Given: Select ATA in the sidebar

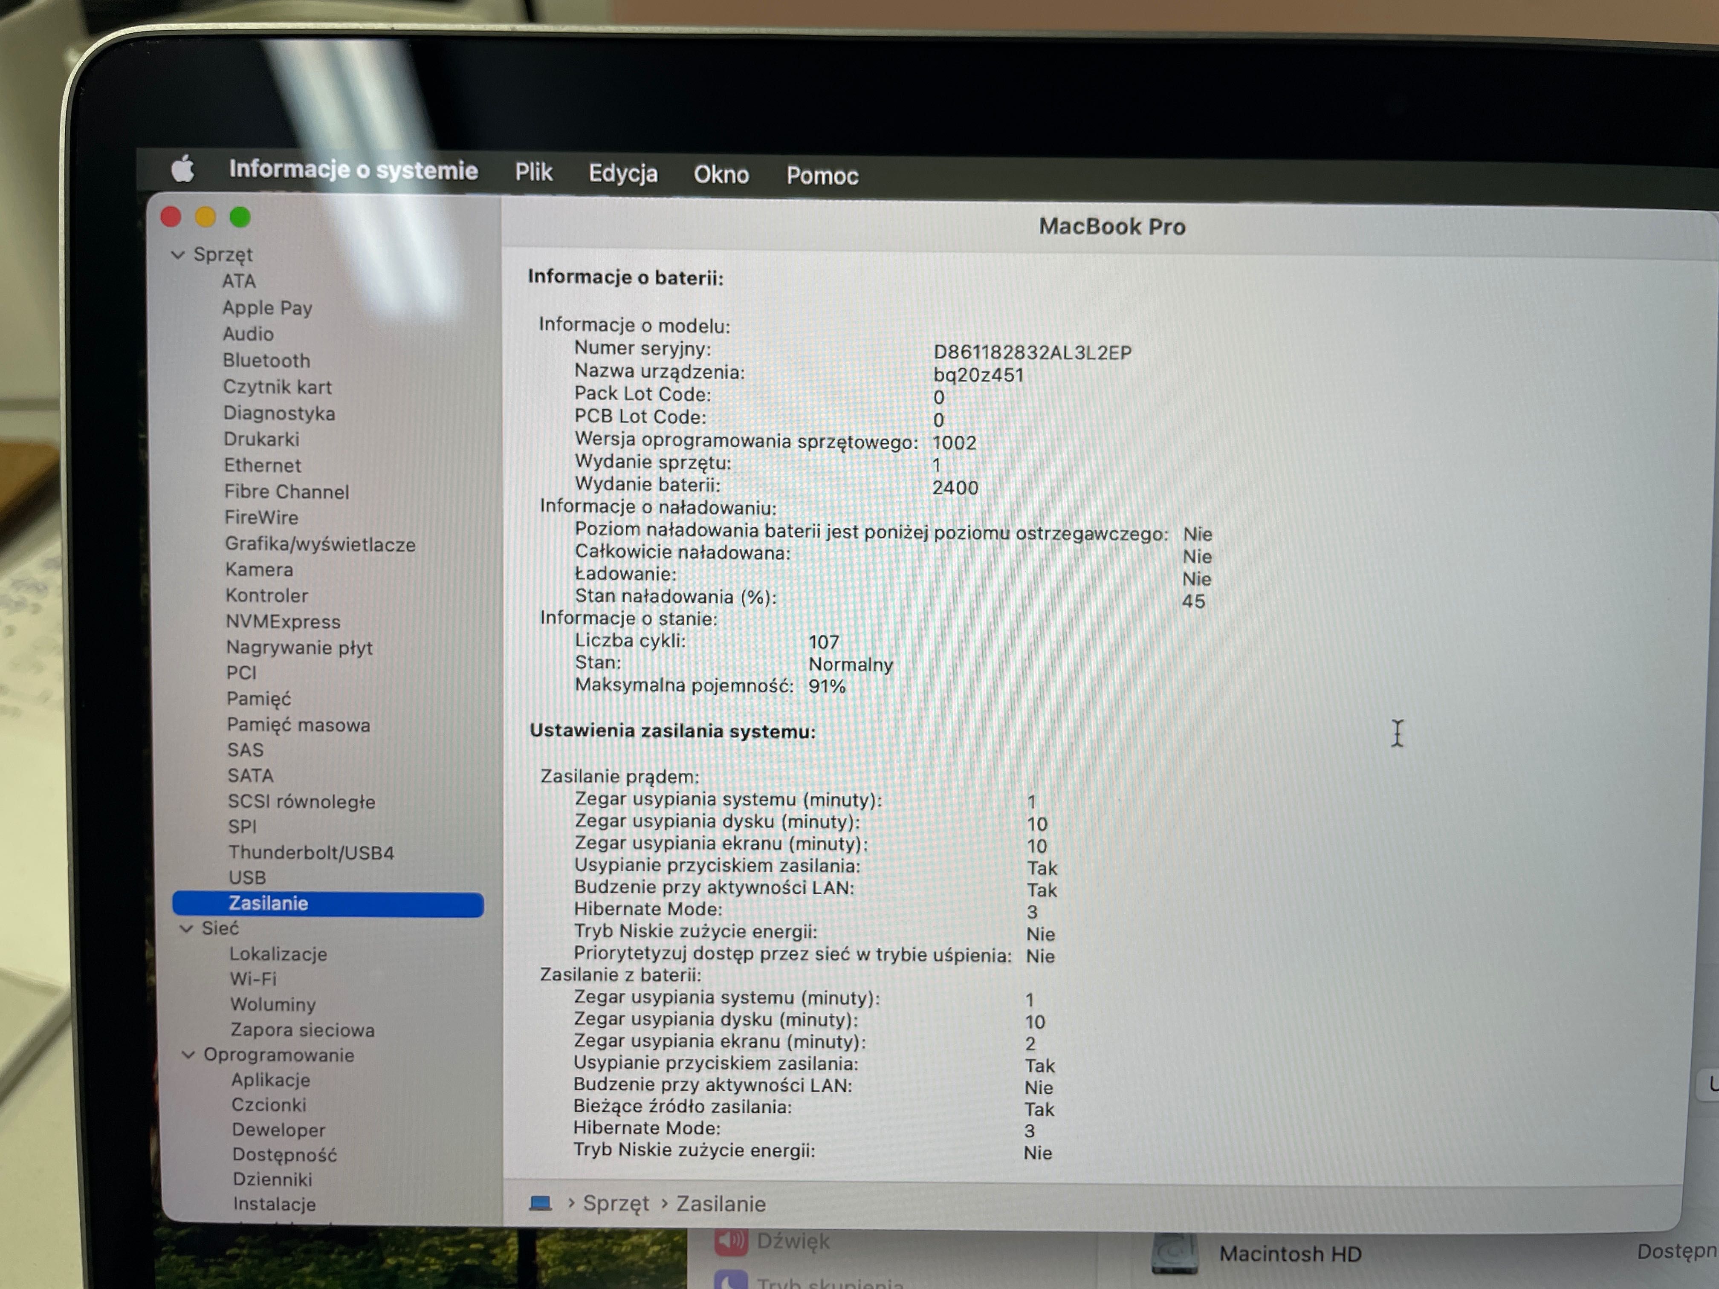Looking at the screenshot, I should point(239,281).
